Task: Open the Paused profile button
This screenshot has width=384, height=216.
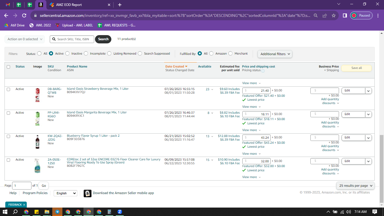Action: 361,15
